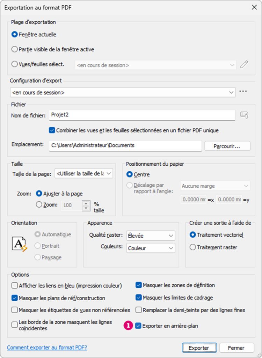The width and height of the screenshot is (262, 358).
Task: Open the Taille de la page dropdown
Action: (x=108, y=173)
